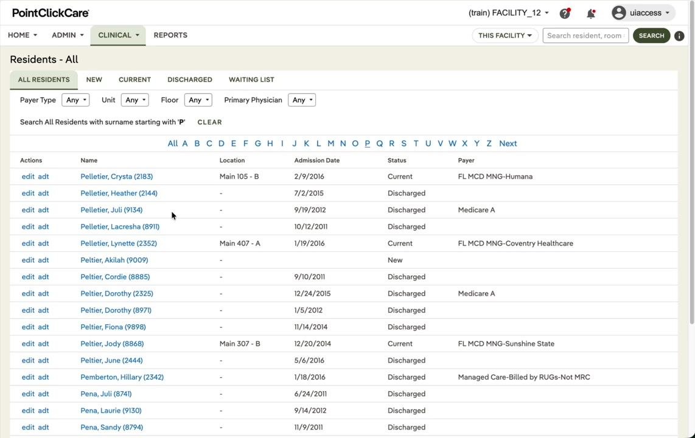The width and height of the screenshot is (695, 438).
Task: Open resident Peltier, Dorothy (2325)
Action: tap(117, 294)
